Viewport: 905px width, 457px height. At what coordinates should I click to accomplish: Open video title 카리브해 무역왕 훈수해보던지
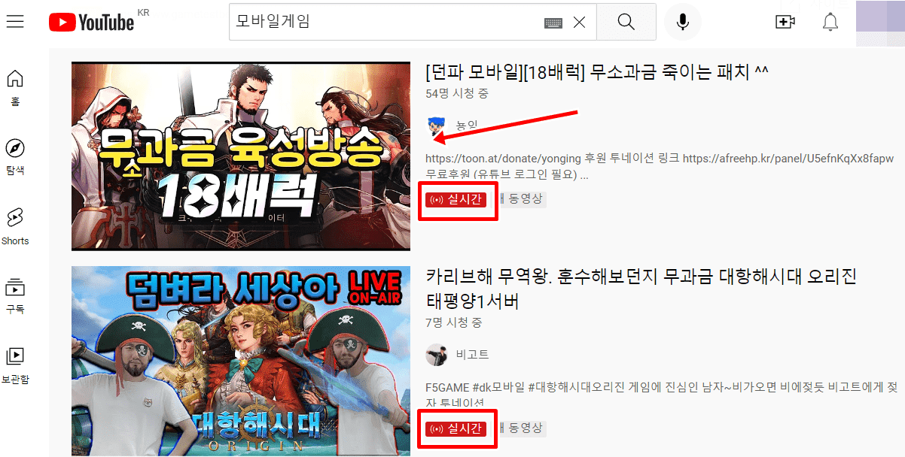point(641,289)
